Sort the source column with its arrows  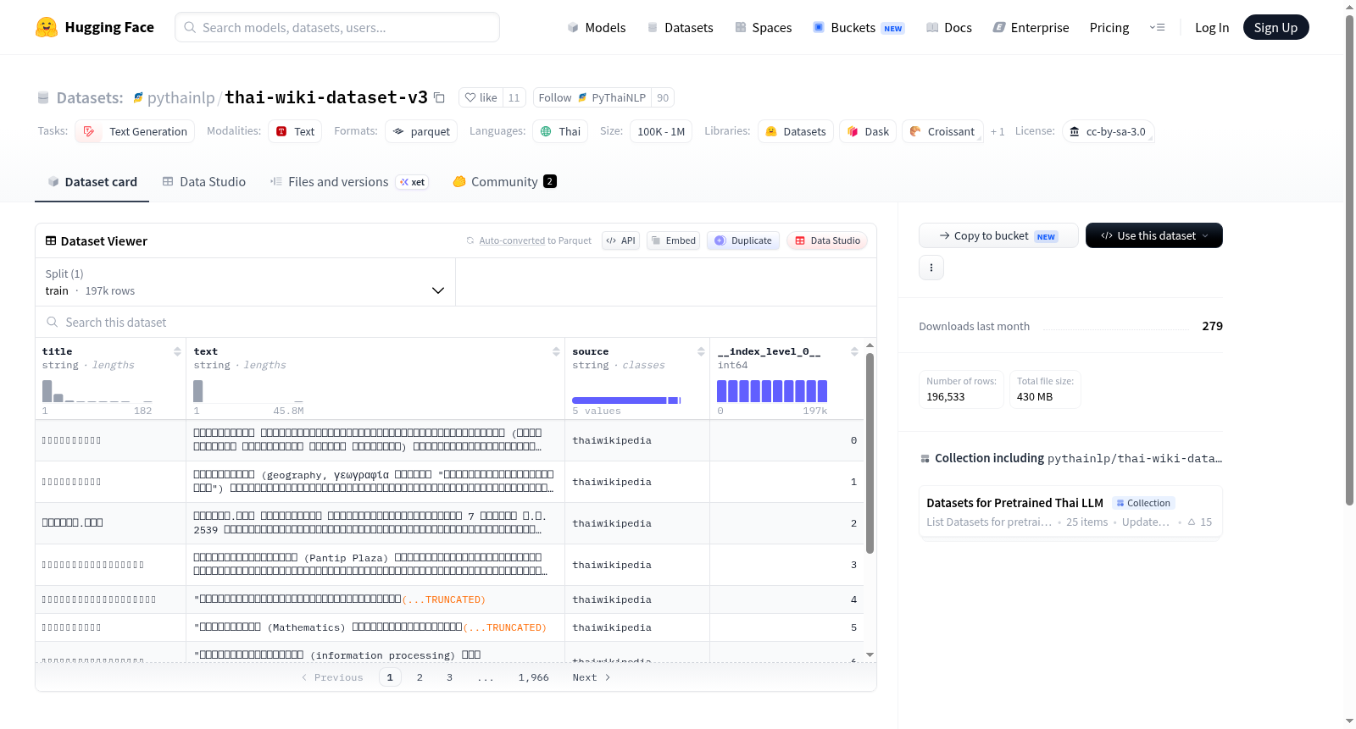(x=701, y=351)
